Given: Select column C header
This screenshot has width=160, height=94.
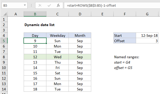Looking at the screenshot, I should (57, 14).
